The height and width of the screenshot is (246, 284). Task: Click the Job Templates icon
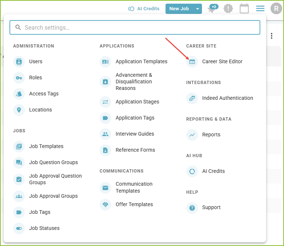(x=19, y=147)
